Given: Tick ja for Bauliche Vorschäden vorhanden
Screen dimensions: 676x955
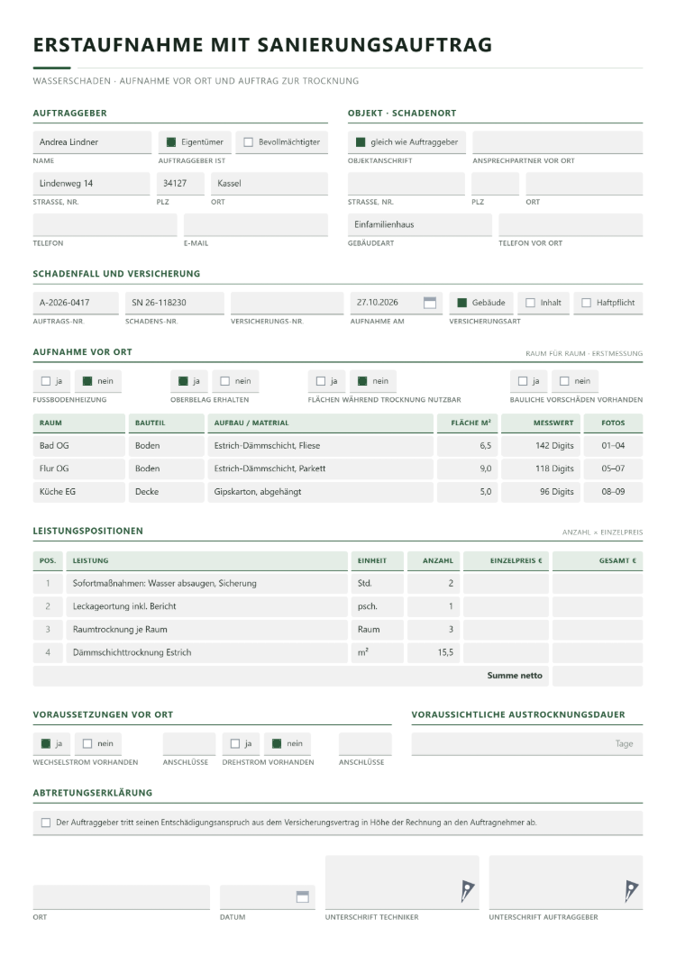Looking at the screenshot, I should [523, 381].
